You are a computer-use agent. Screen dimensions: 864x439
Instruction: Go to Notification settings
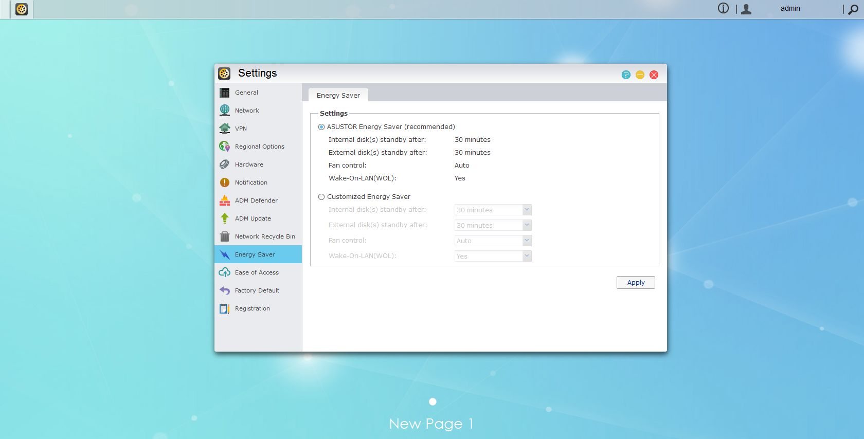[258, 182]
